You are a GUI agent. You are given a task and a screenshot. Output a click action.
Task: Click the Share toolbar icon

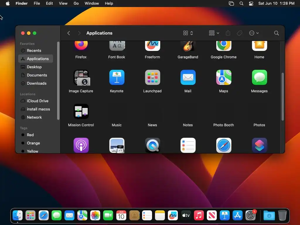point(228,33)
